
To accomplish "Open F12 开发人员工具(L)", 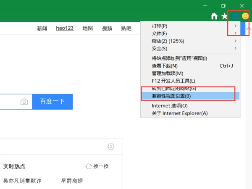I will [x=189, y=81].
